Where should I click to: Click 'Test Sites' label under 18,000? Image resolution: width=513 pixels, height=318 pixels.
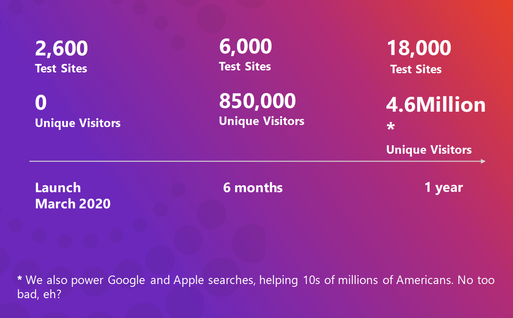[416, 70]
